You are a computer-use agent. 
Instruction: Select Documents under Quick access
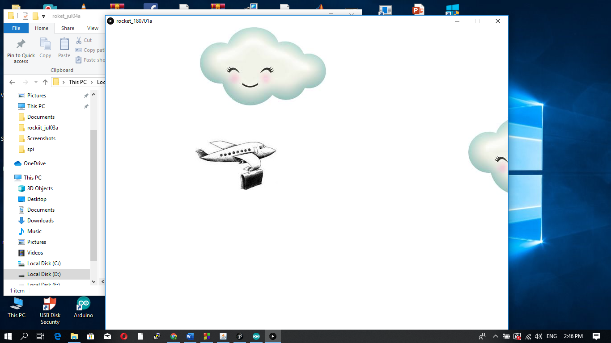[41, 117]
